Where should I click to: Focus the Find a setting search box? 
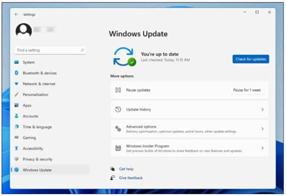(x=47, y=50)
